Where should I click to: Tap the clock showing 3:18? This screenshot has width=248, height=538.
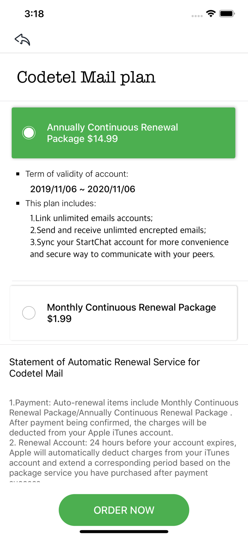pyautogui.click(x=34, y=13)
